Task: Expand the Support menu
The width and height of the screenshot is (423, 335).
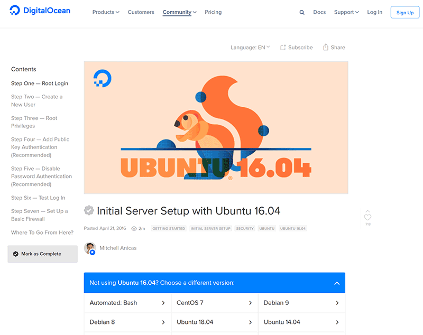Action: pos(346,12)
